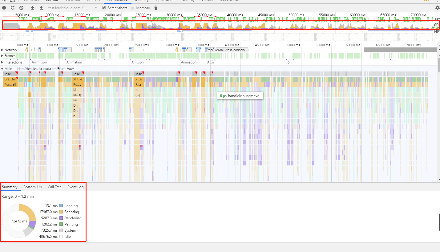The height and width of the screenshot is (252, 440).
Task: Expand the Network track
Action: (2, 50)
